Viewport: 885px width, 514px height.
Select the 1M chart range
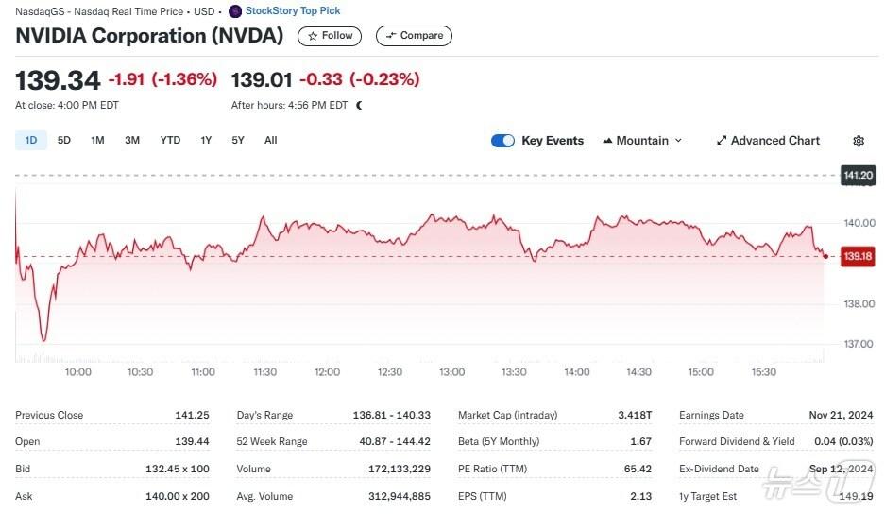coord(97,140)
